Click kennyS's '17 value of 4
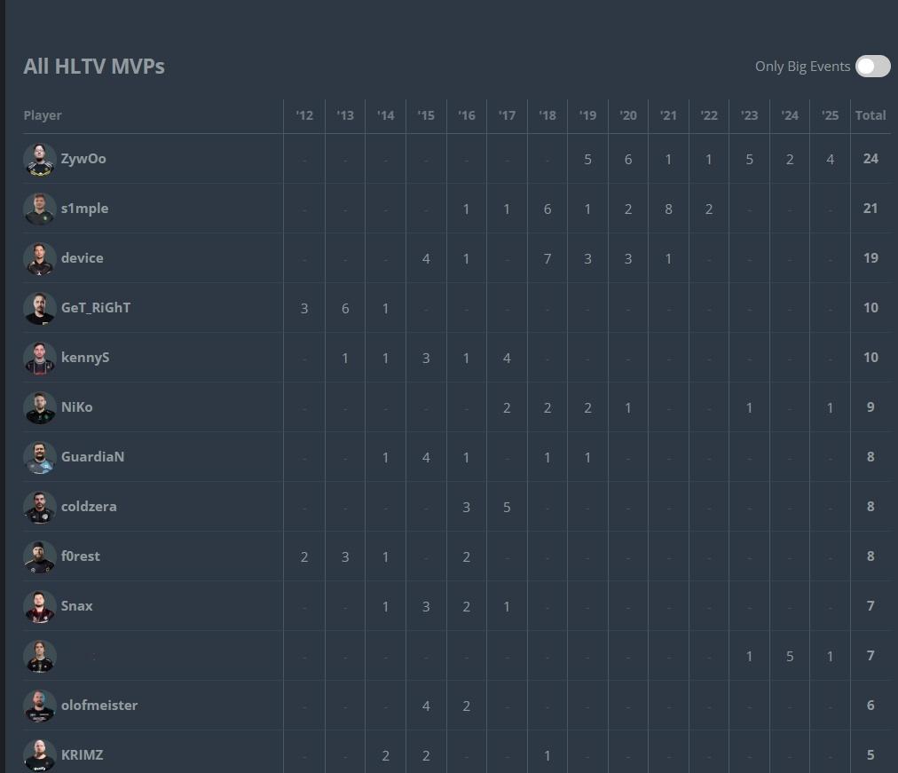Image resolution: width=898 pixels, height=773 pixels. click(x=507, y=359)
